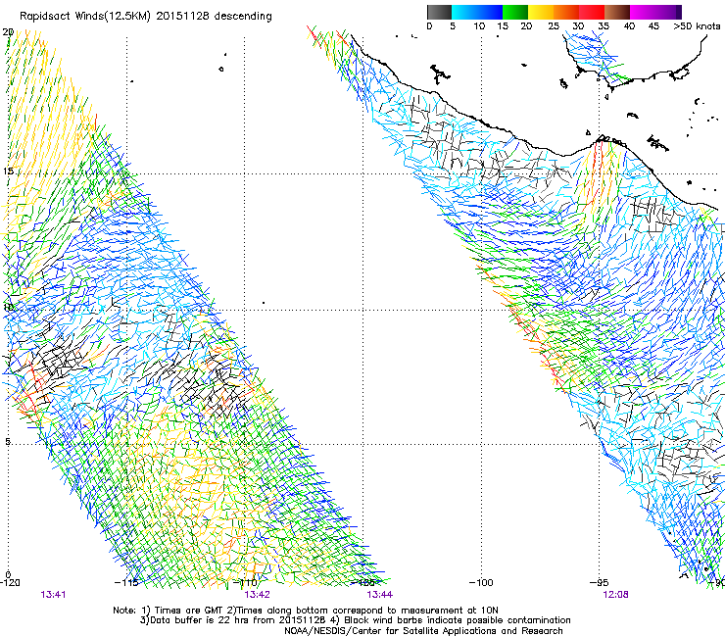Click the 5 latitude axis label
This screenshot has width=725, height=637.
8,441
